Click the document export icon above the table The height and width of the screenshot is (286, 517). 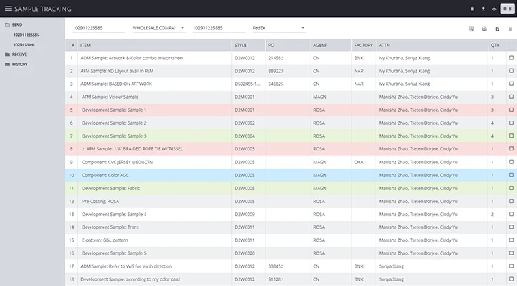pos(497,29)
